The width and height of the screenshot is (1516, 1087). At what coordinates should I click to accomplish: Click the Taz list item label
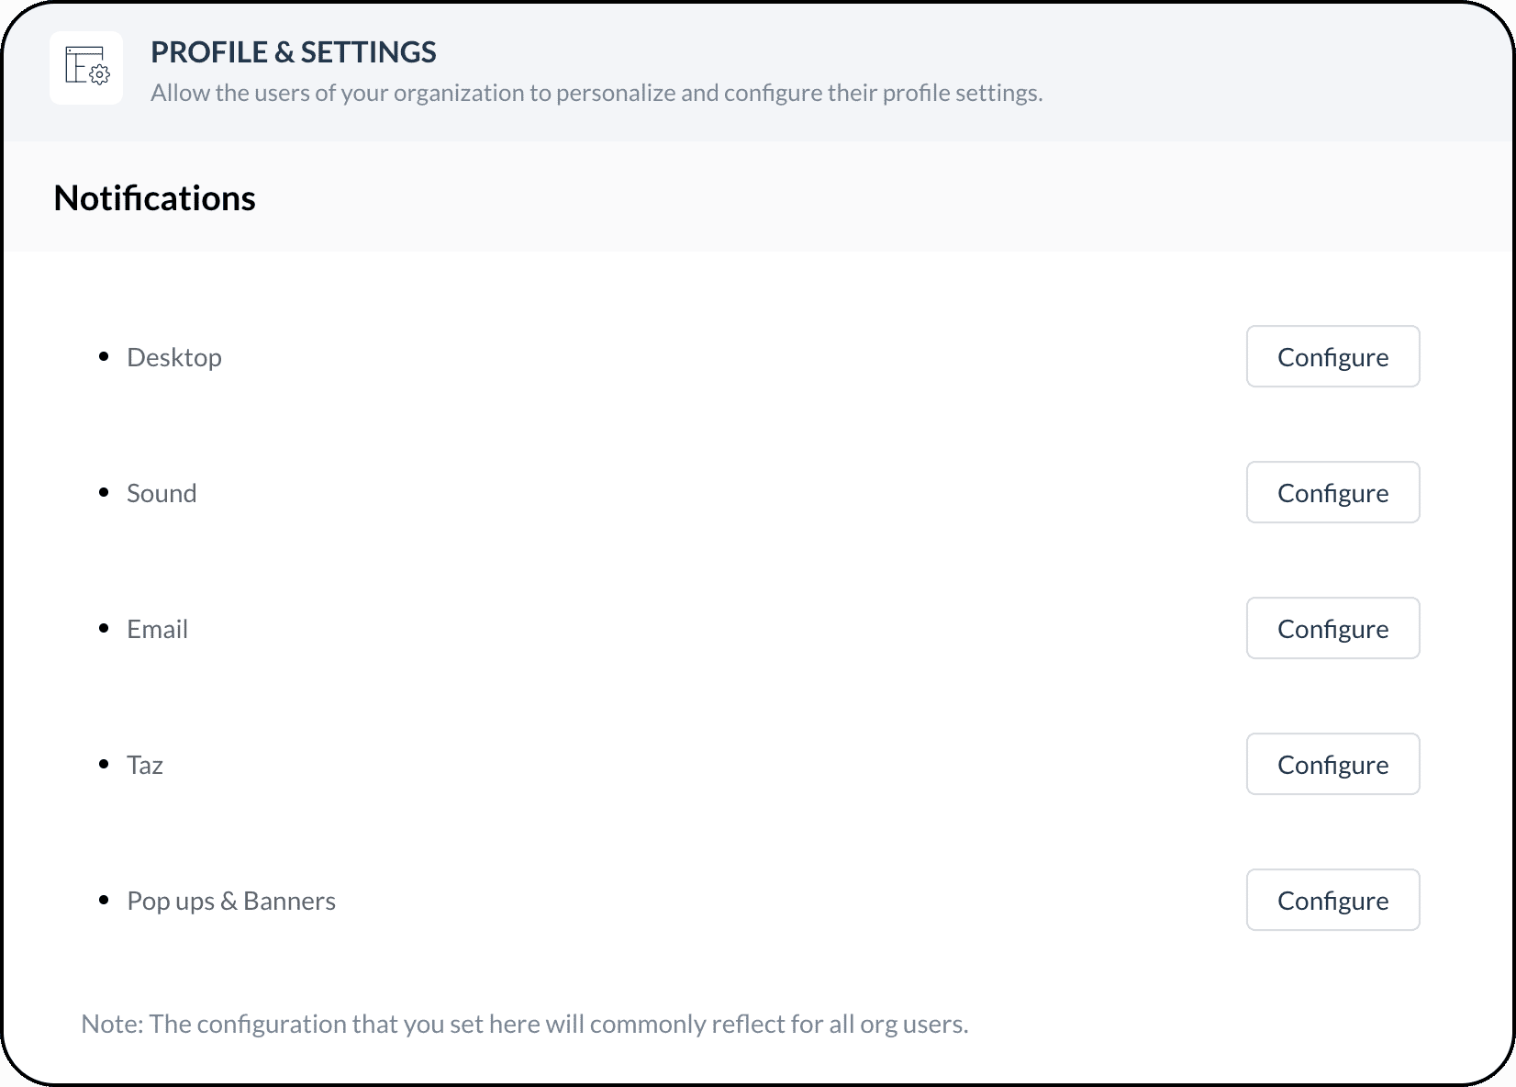point(145,765)
